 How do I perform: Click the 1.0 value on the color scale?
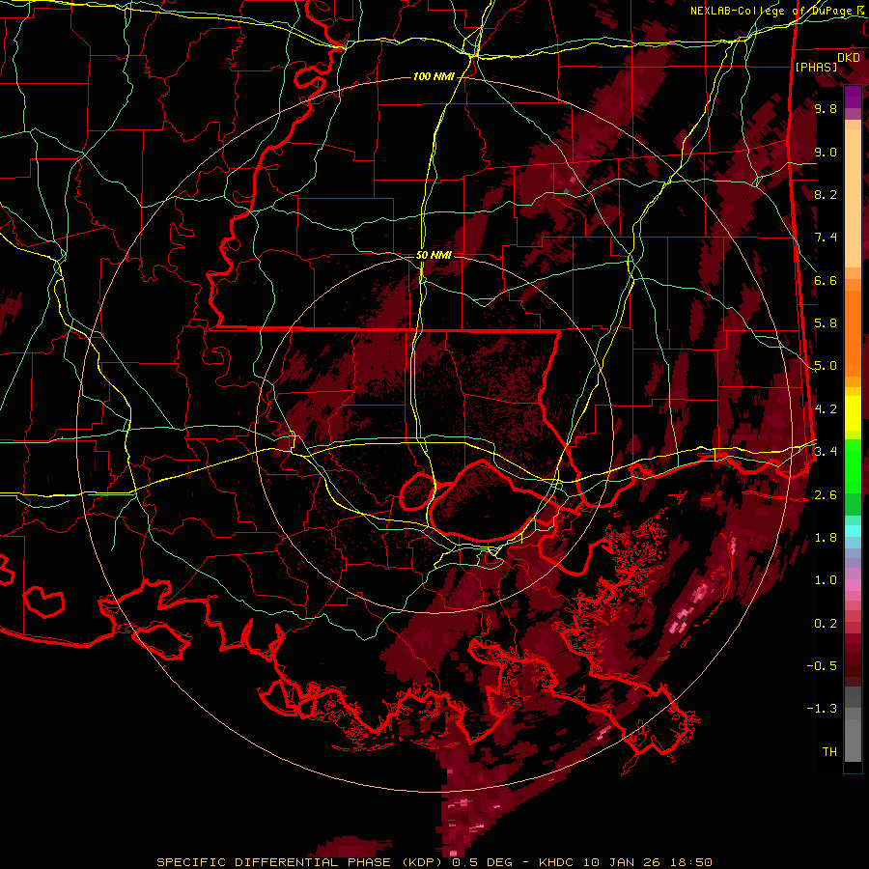826,580
